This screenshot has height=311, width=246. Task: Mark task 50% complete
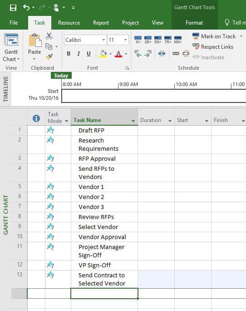(x=158, y=40)
